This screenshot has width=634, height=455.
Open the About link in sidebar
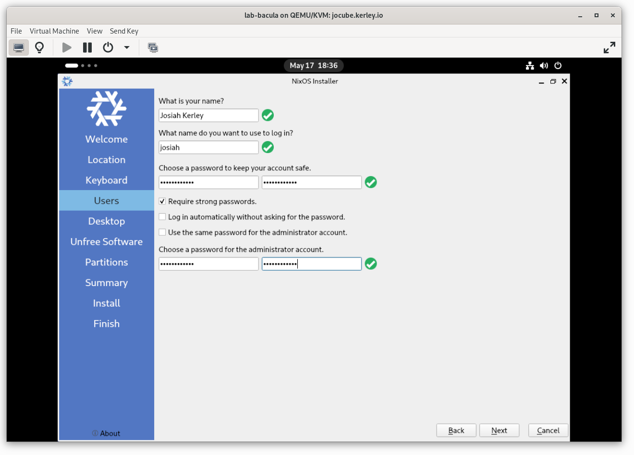pyautogui.click(x=106, y=433)
